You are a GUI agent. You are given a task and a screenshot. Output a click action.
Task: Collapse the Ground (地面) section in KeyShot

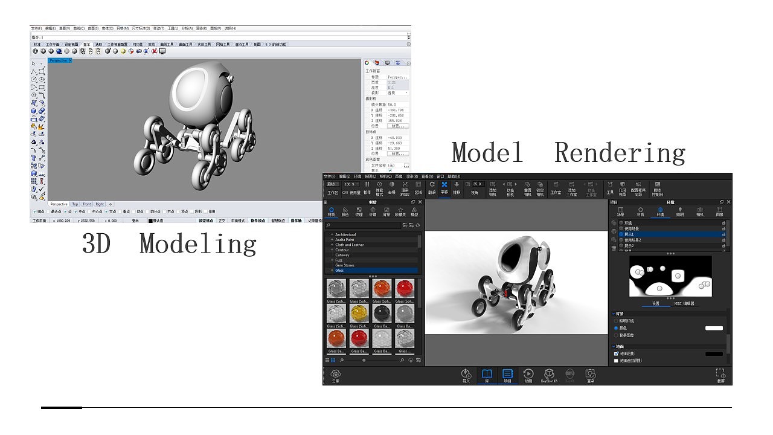point(614,347)
